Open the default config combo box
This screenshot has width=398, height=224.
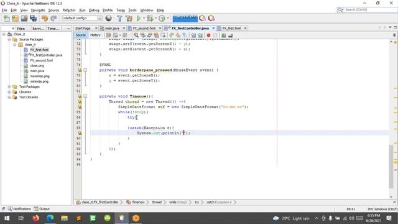82,18
